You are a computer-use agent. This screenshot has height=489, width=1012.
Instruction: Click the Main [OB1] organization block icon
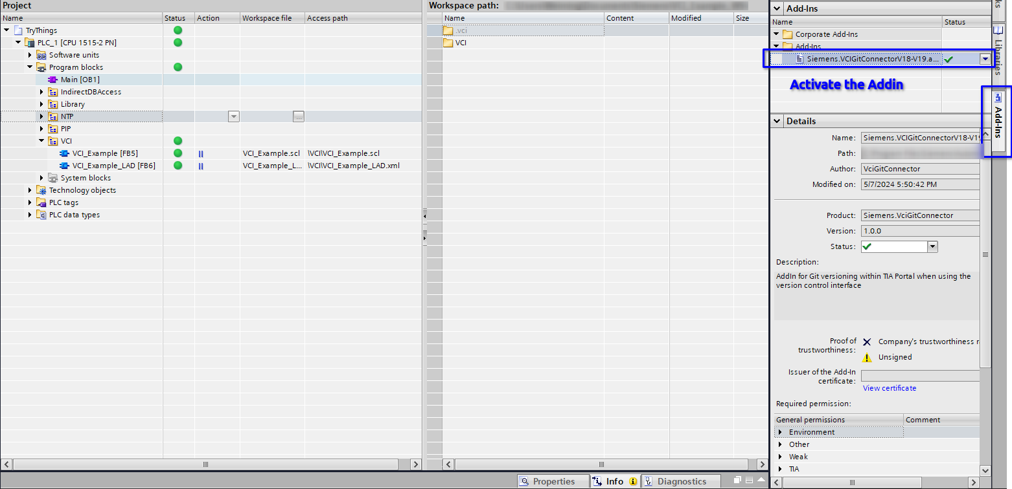coord(53,80)
